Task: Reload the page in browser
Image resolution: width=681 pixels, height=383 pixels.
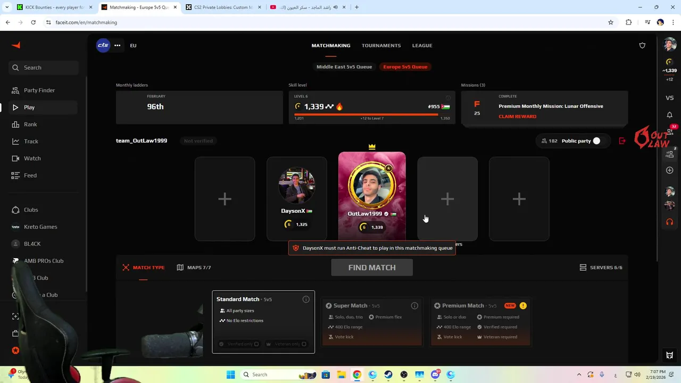Action: tap(33, 22)
